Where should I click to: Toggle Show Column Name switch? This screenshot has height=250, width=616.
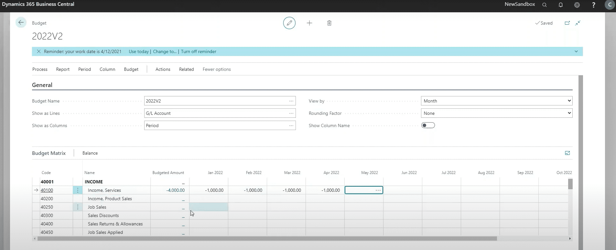(428, 125)
